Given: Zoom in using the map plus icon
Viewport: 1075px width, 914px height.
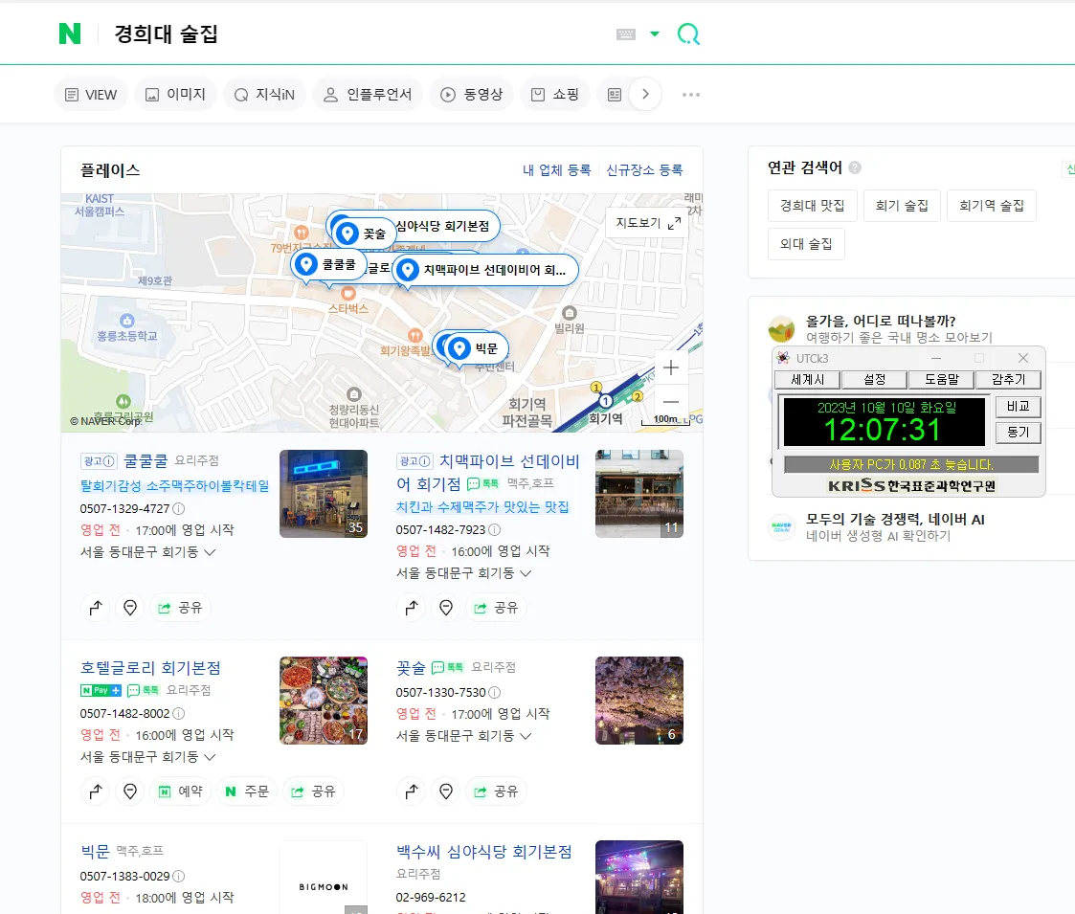Looking at the screenshot, I should click(670, 368).
